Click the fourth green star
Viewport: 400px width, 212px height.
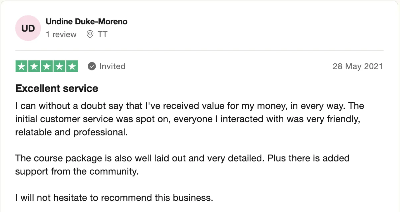pyautogui.click(x=59, y=66)
